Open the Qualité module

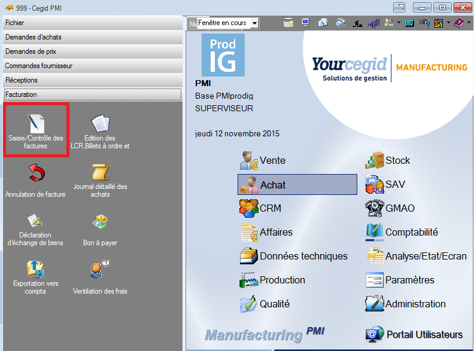(265, 304)
